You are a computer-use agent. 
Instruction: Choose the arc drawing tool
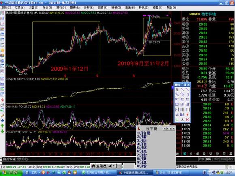point(187,94)
